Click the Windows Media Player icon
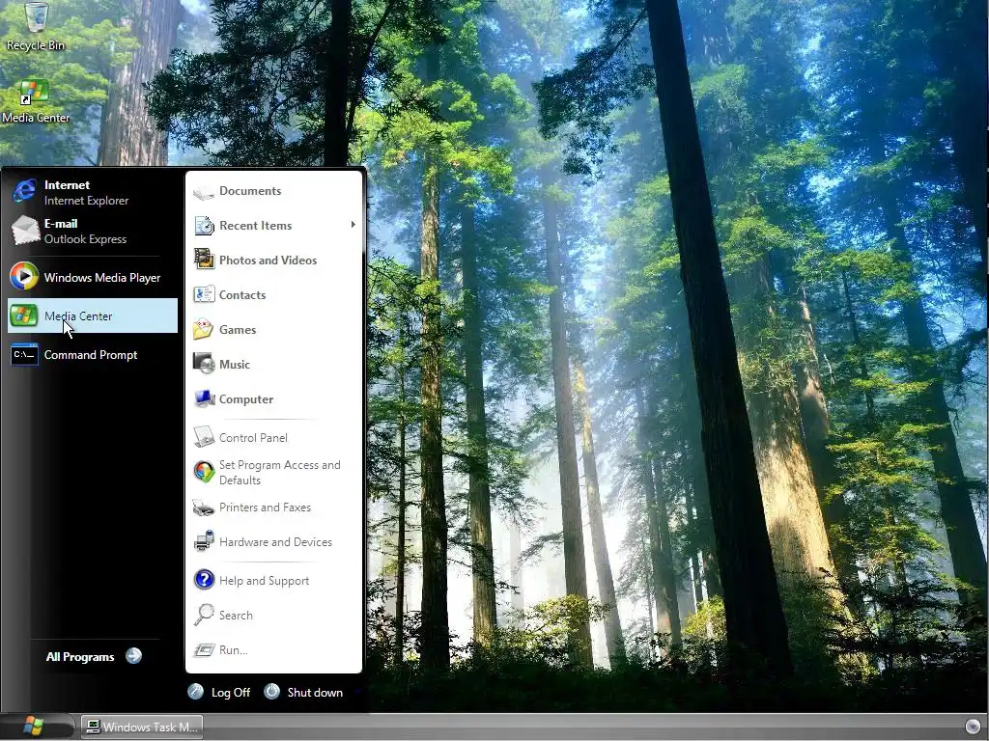 24,277
